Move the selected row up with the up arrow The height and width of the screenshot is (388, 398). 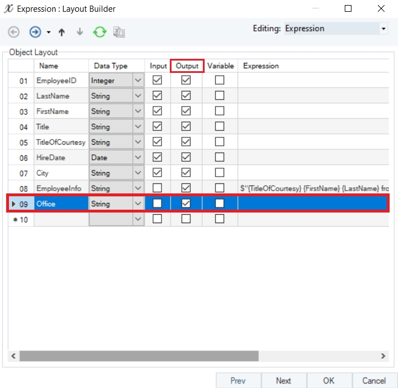tap(62, 33)
